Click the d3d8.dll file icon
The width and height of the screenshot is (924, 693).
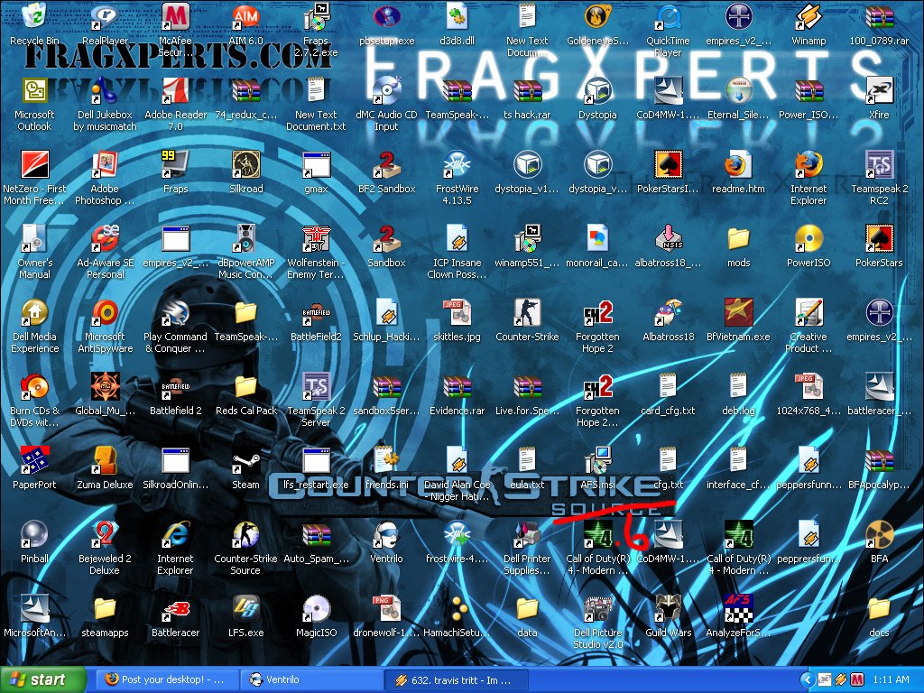[457, 16]
